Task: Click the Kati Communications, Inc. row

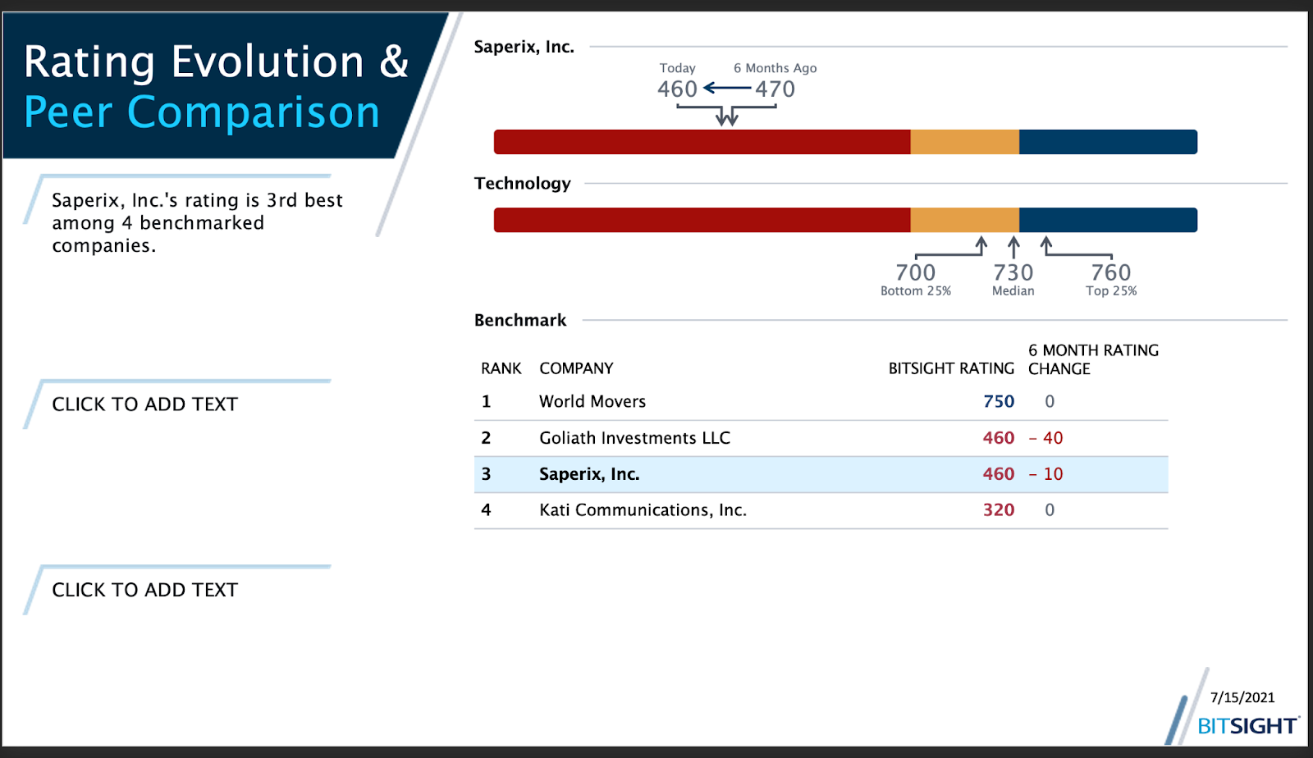Action: point(643,509)
